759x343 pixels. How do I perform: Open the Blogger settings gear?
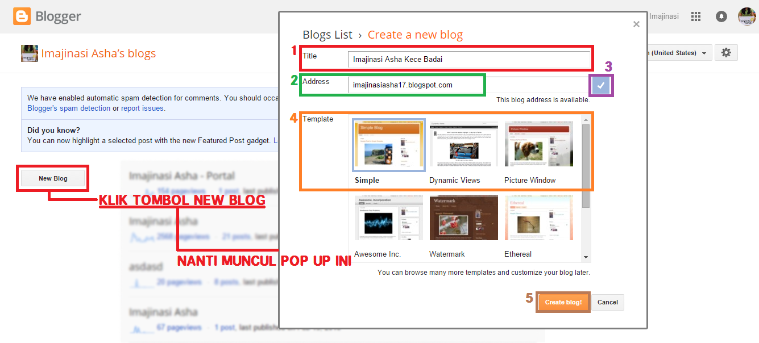coord(726,52)
